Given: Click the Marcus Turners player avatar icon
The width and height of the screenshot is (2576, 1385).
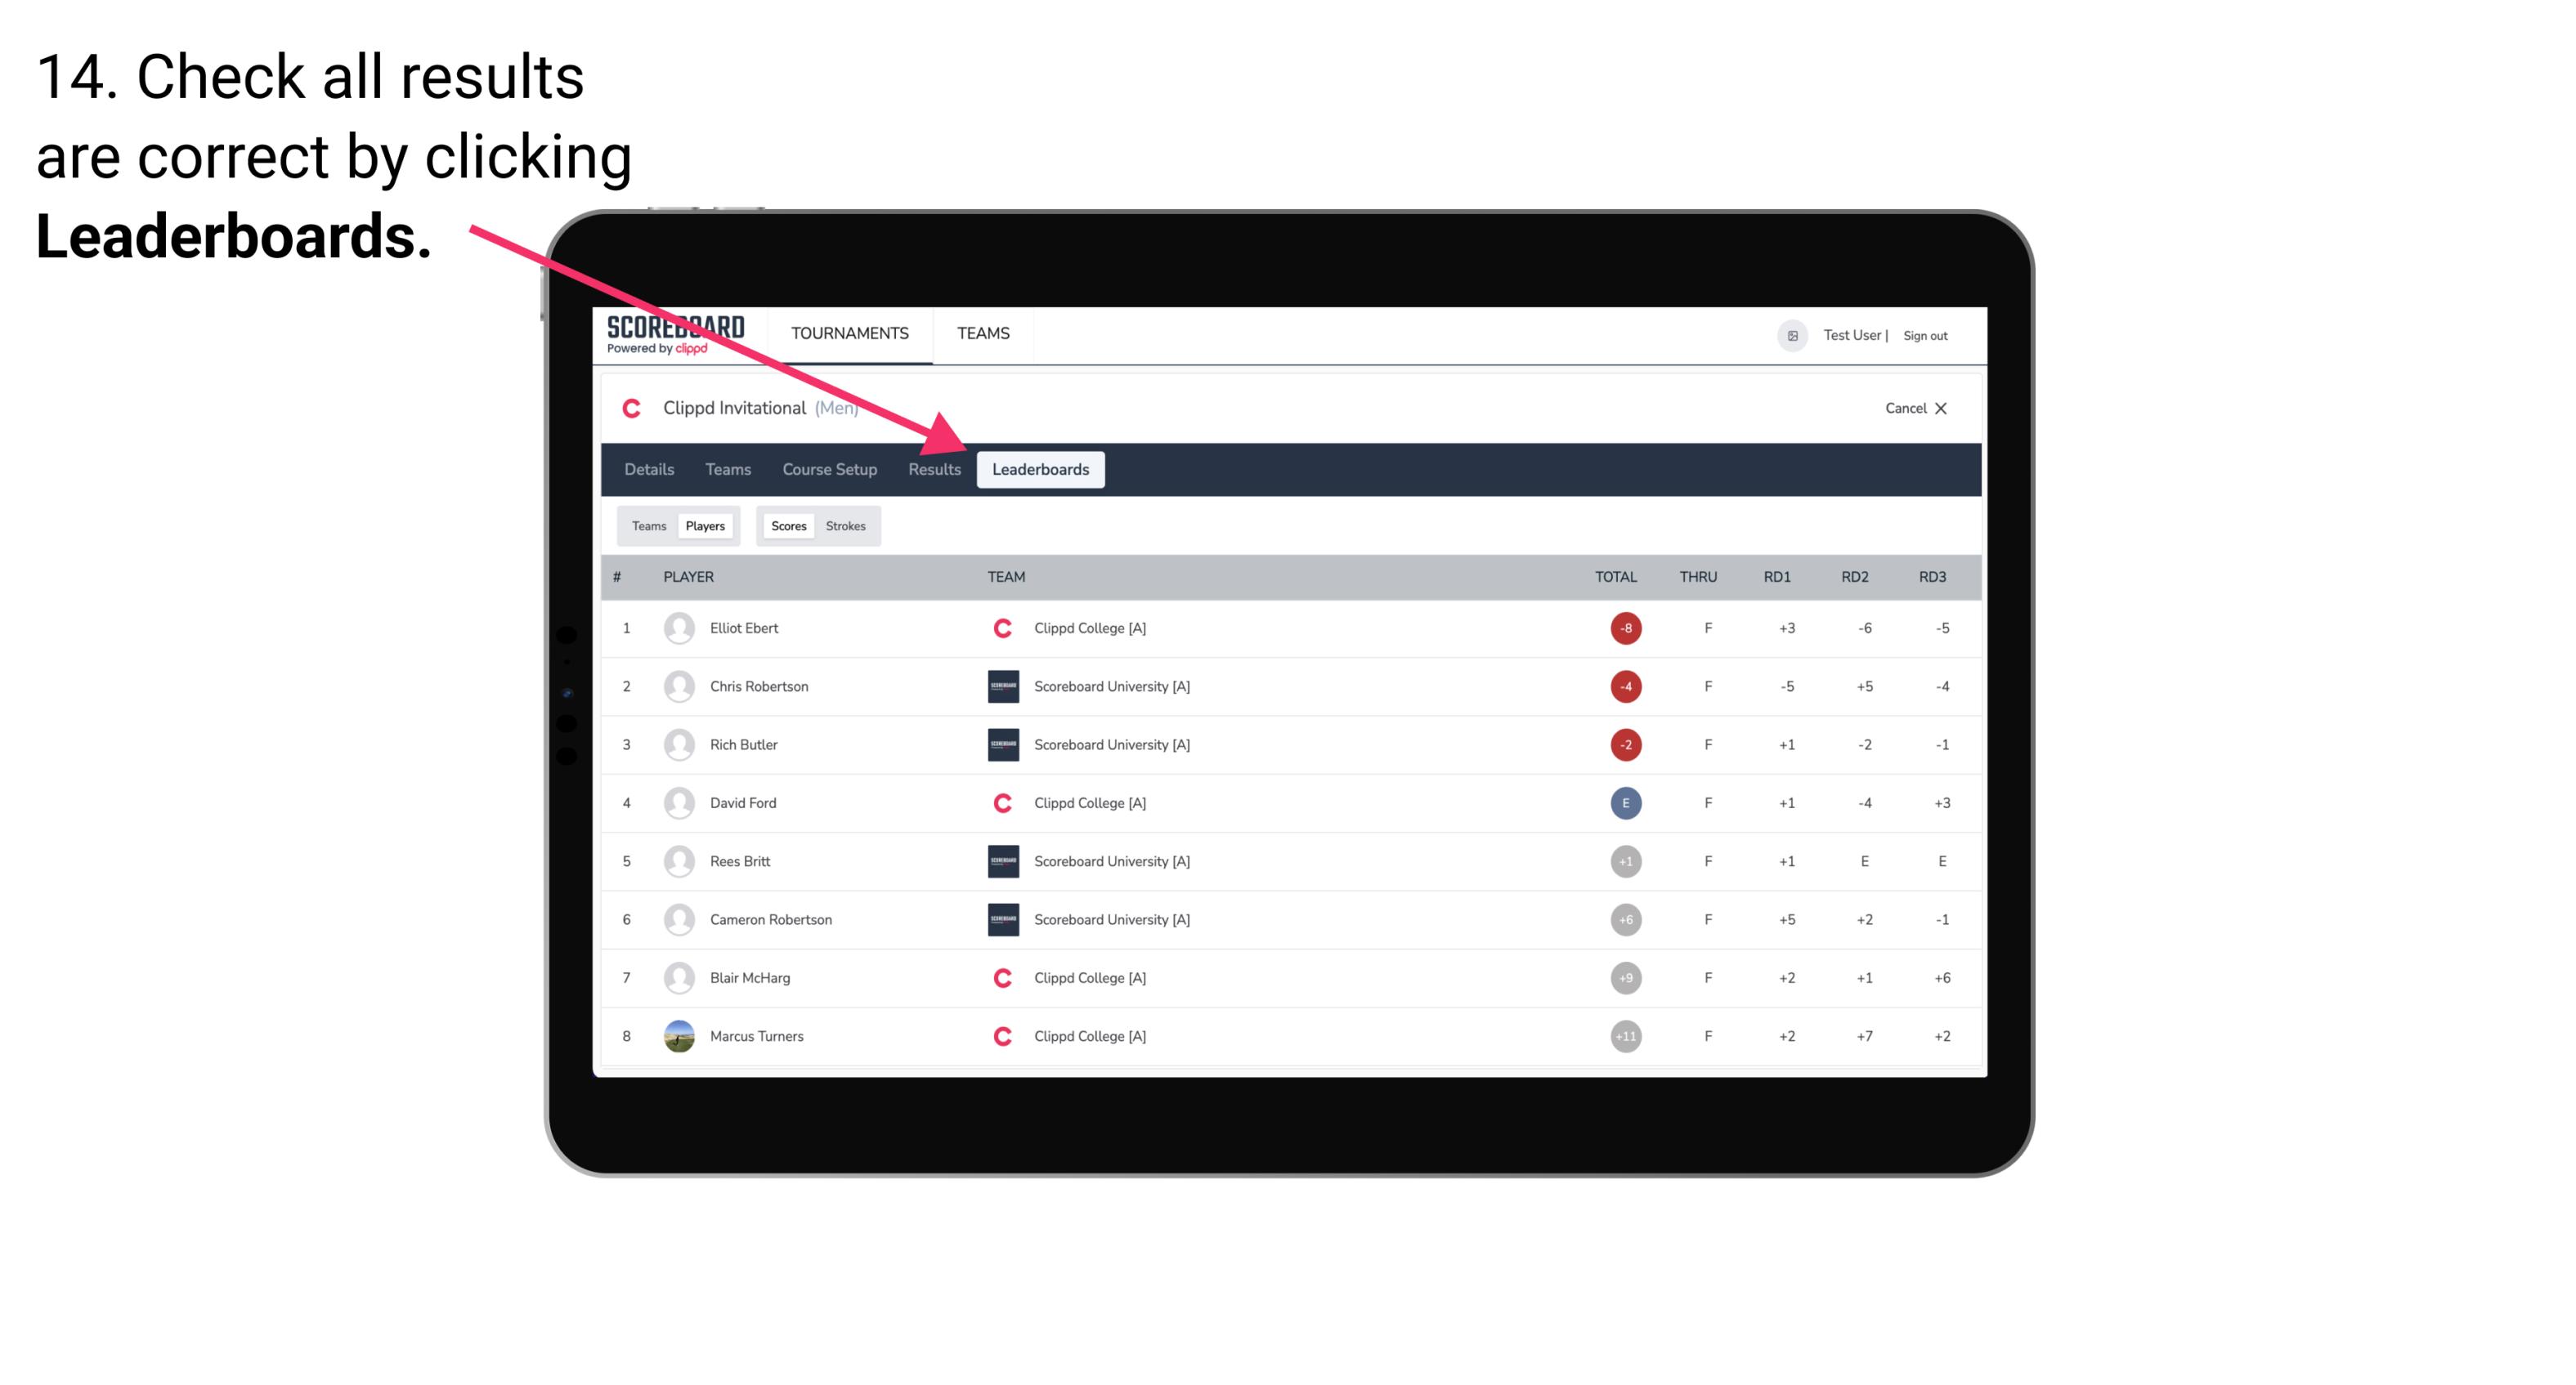Looking at the screenshot, I should coord(677,1034).
